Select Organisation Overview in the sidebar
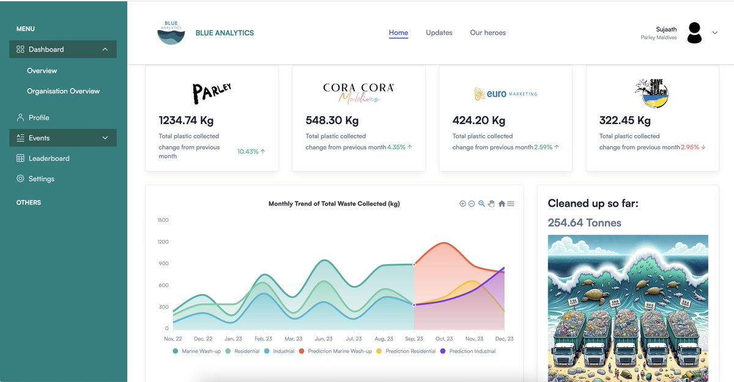This screenshot has width=734, height=382. tap(63, 91)
